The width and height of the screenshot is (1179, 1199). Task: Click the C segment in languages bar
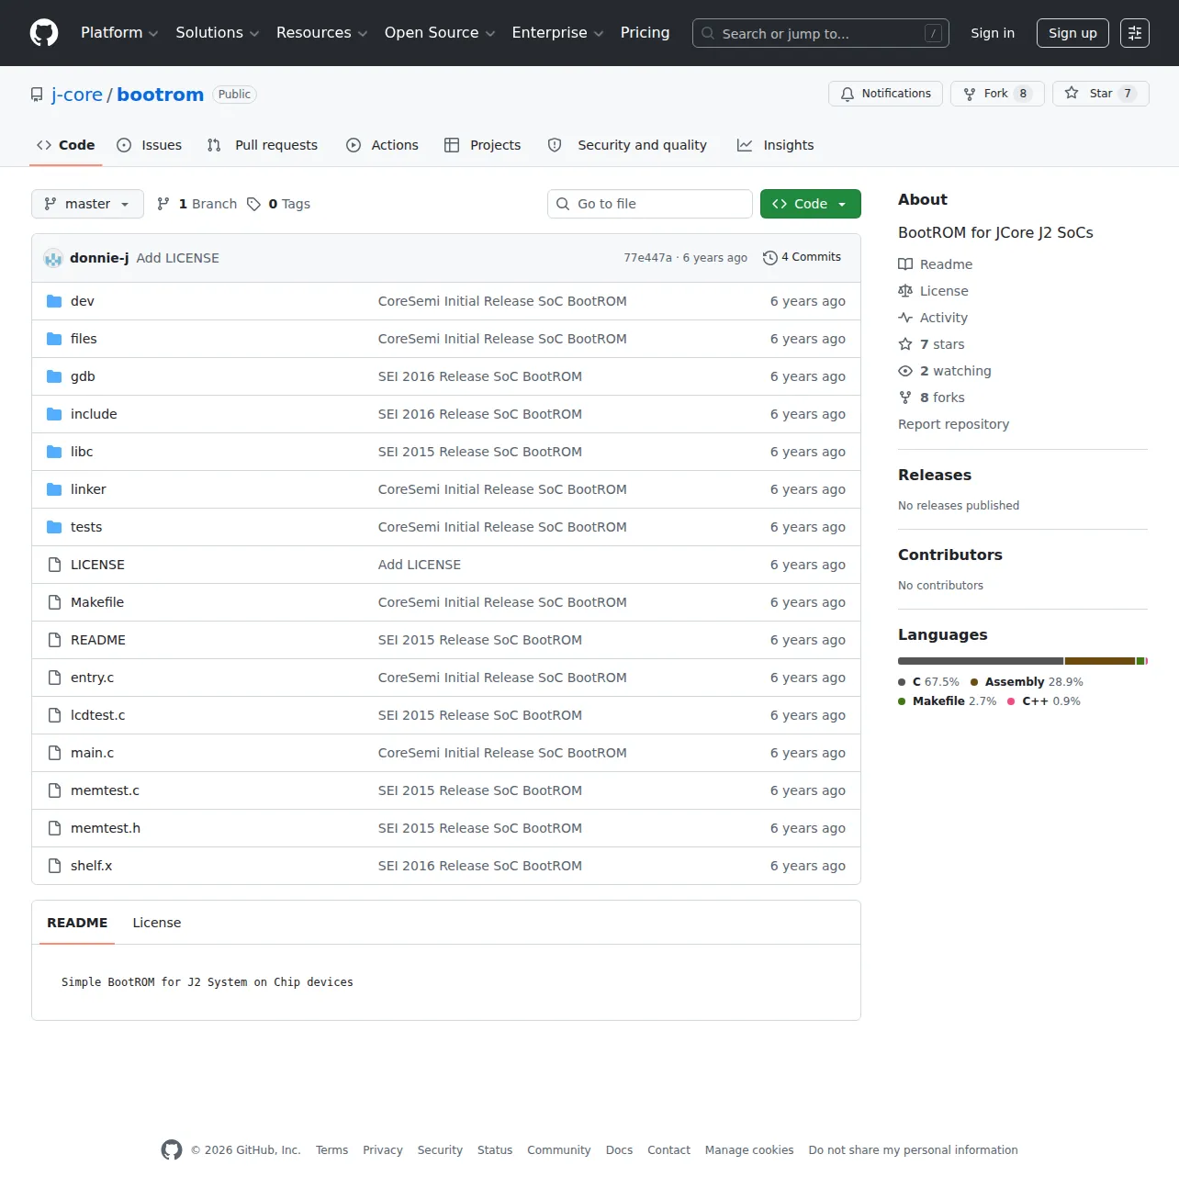(x=981, y=661)
